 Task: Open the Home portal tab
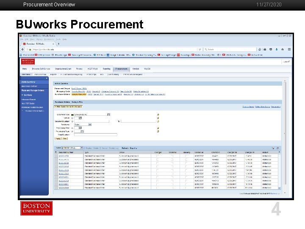(25, 69)
